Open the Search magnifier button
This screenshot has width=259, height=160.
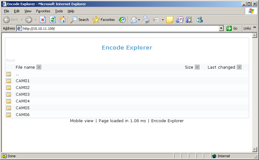click(x=79, y=20)
